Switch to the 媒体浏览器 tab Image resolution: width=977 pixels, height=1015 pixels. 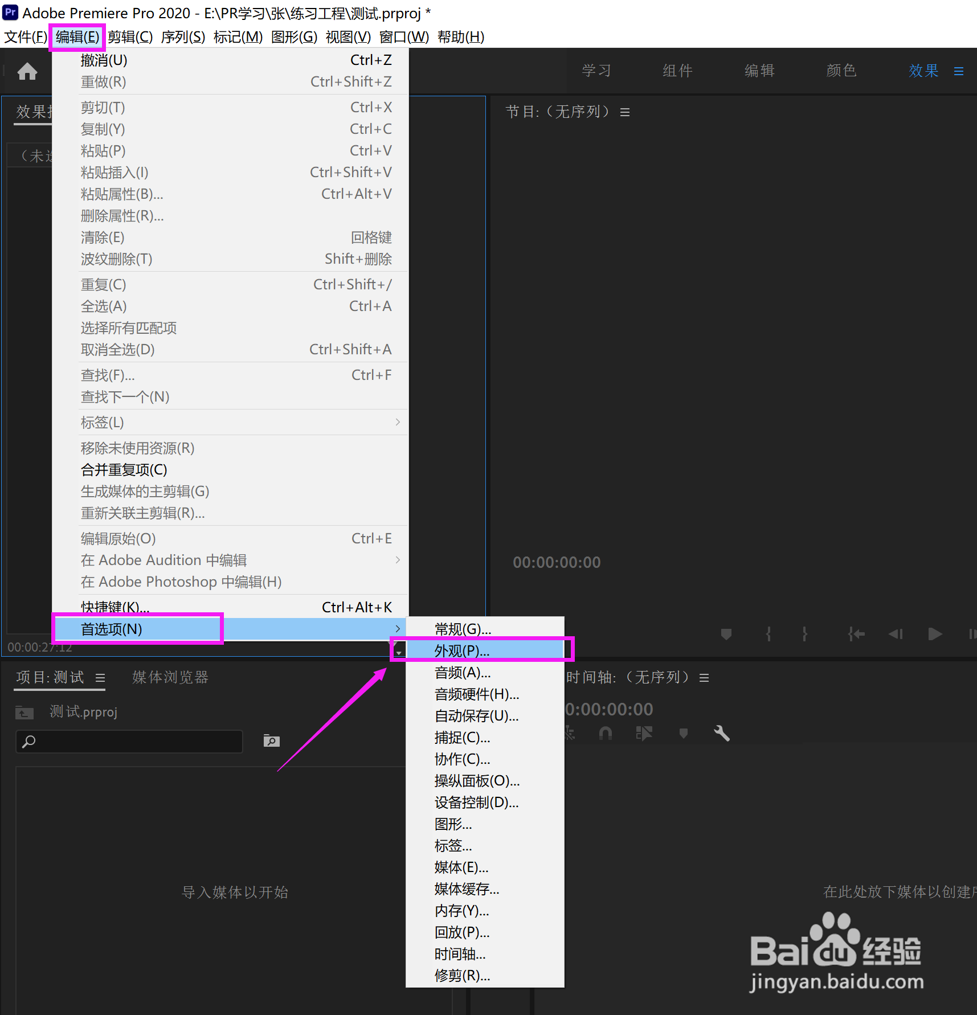170,677
